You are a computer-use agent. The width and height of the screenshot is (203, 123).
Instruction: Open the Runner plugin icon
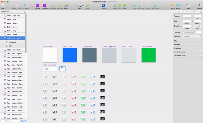click(x=104, y=5)
